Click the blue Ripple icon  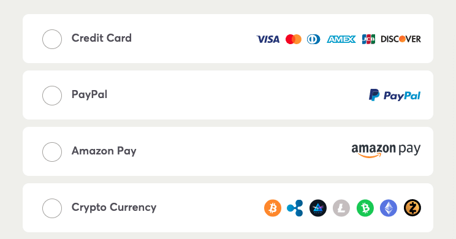(295, 208)
